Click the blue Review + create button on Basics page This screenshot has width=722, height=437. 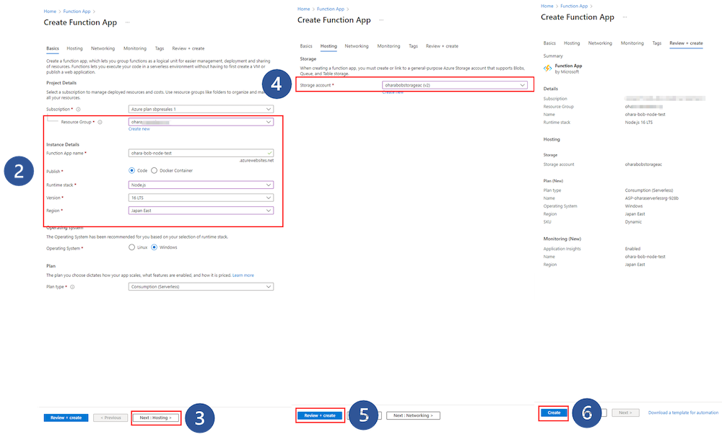click(66, 418)
